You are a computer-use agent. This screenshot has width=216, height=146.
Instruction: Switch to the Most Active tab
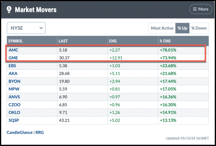pos(162,28)
